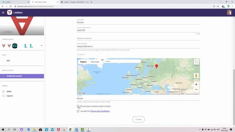Go back in the browser
Viewport: 235px width, 132px height.
tap(3, 7)
